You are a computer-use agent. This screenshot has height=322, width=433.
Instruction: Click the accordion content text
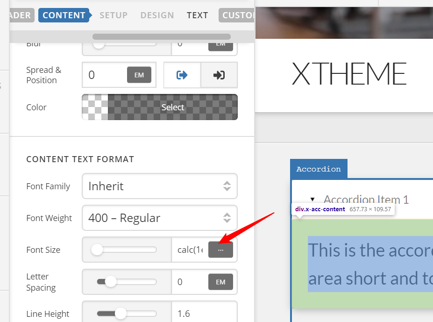[370, 264]
